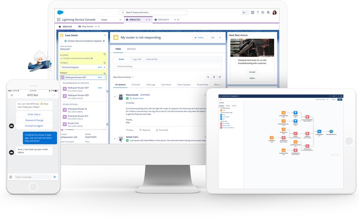Undo the Escalated recommendation
The height and width of the screenshot is (221, 359).
[104, 54]
